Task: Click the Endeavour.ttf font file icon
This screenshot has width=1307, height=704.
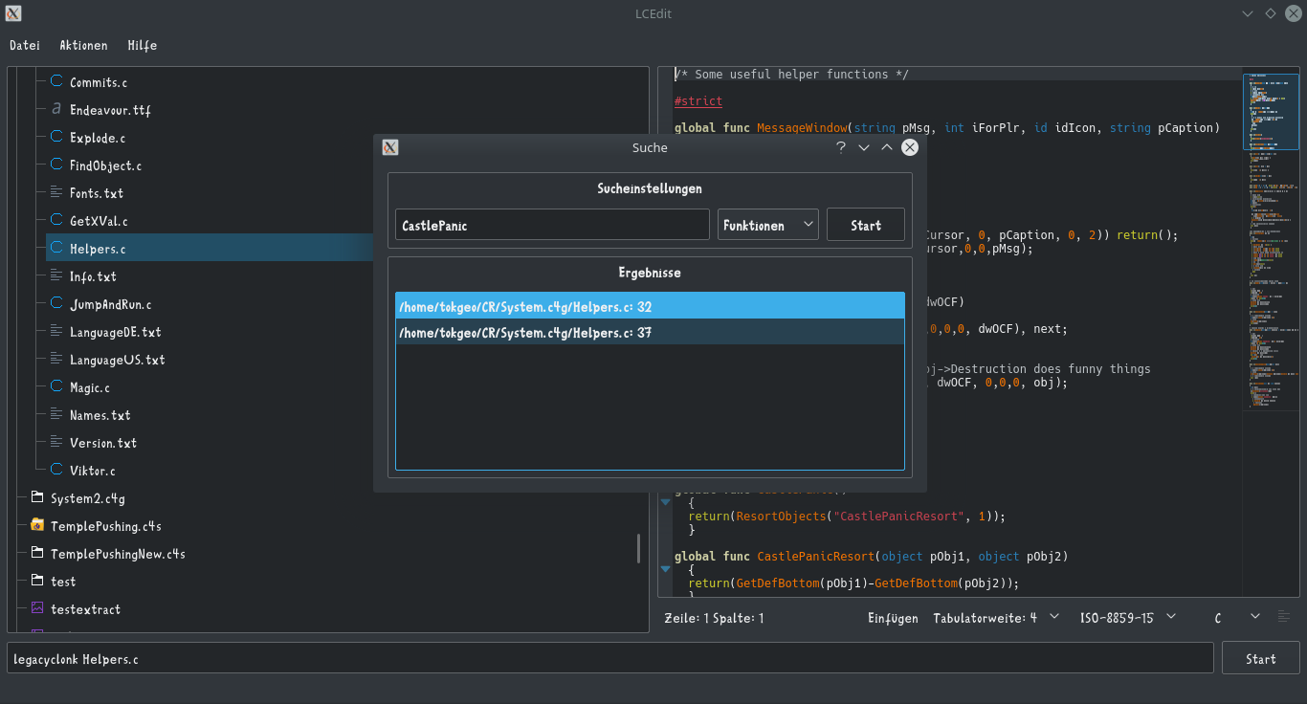Action: click(x=56, y=110)
